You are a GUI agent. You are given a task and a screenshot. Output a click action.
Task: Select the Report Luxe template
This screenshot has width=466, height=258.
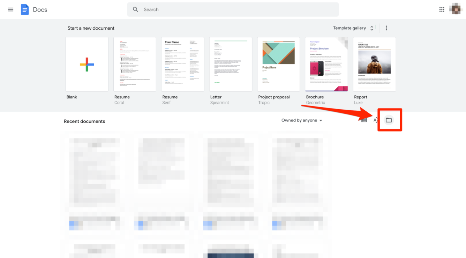[x=374, y=64]
